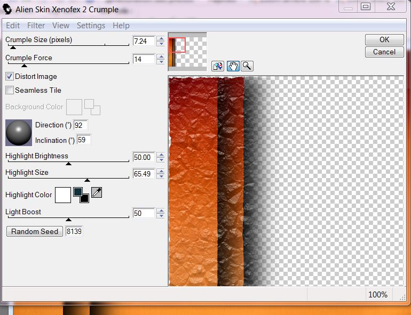
Task: Maximize the Xenofex Crumple window
Action: pos(366,6)
